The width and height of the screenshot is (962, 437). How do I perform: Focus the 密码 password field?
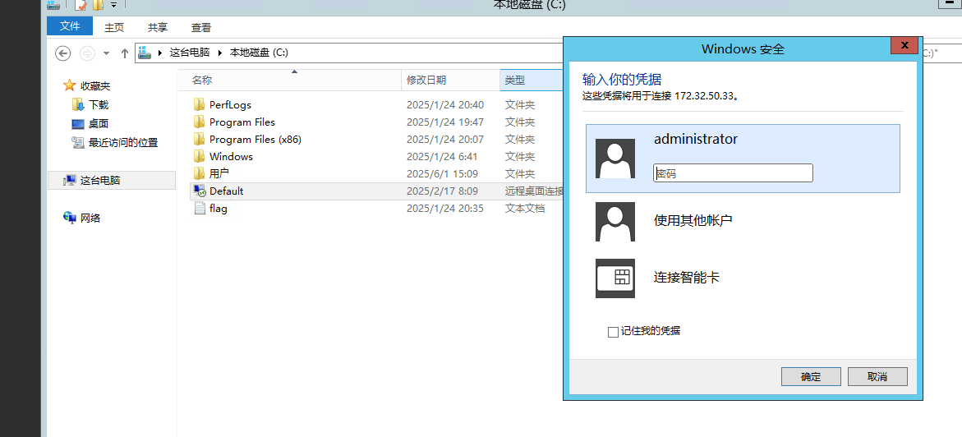point(733,173)
